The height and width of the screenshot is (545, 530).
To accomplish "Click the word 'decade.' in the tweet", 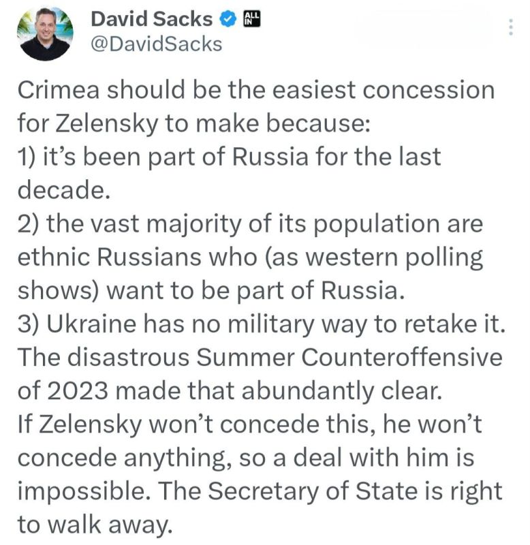I will [64, 190].
